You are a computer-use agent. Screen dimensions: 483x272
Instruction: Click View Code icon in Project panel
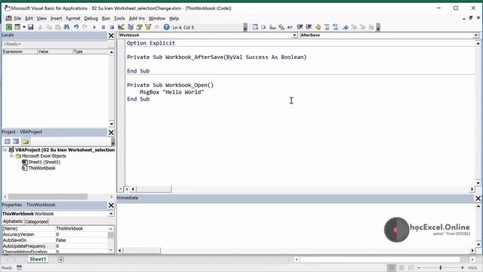pos(8,141)
